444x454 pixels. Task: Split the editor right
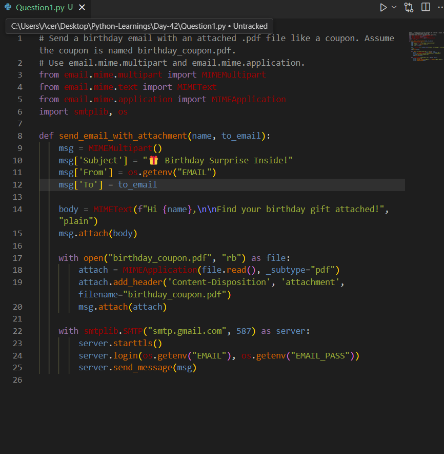426,7
